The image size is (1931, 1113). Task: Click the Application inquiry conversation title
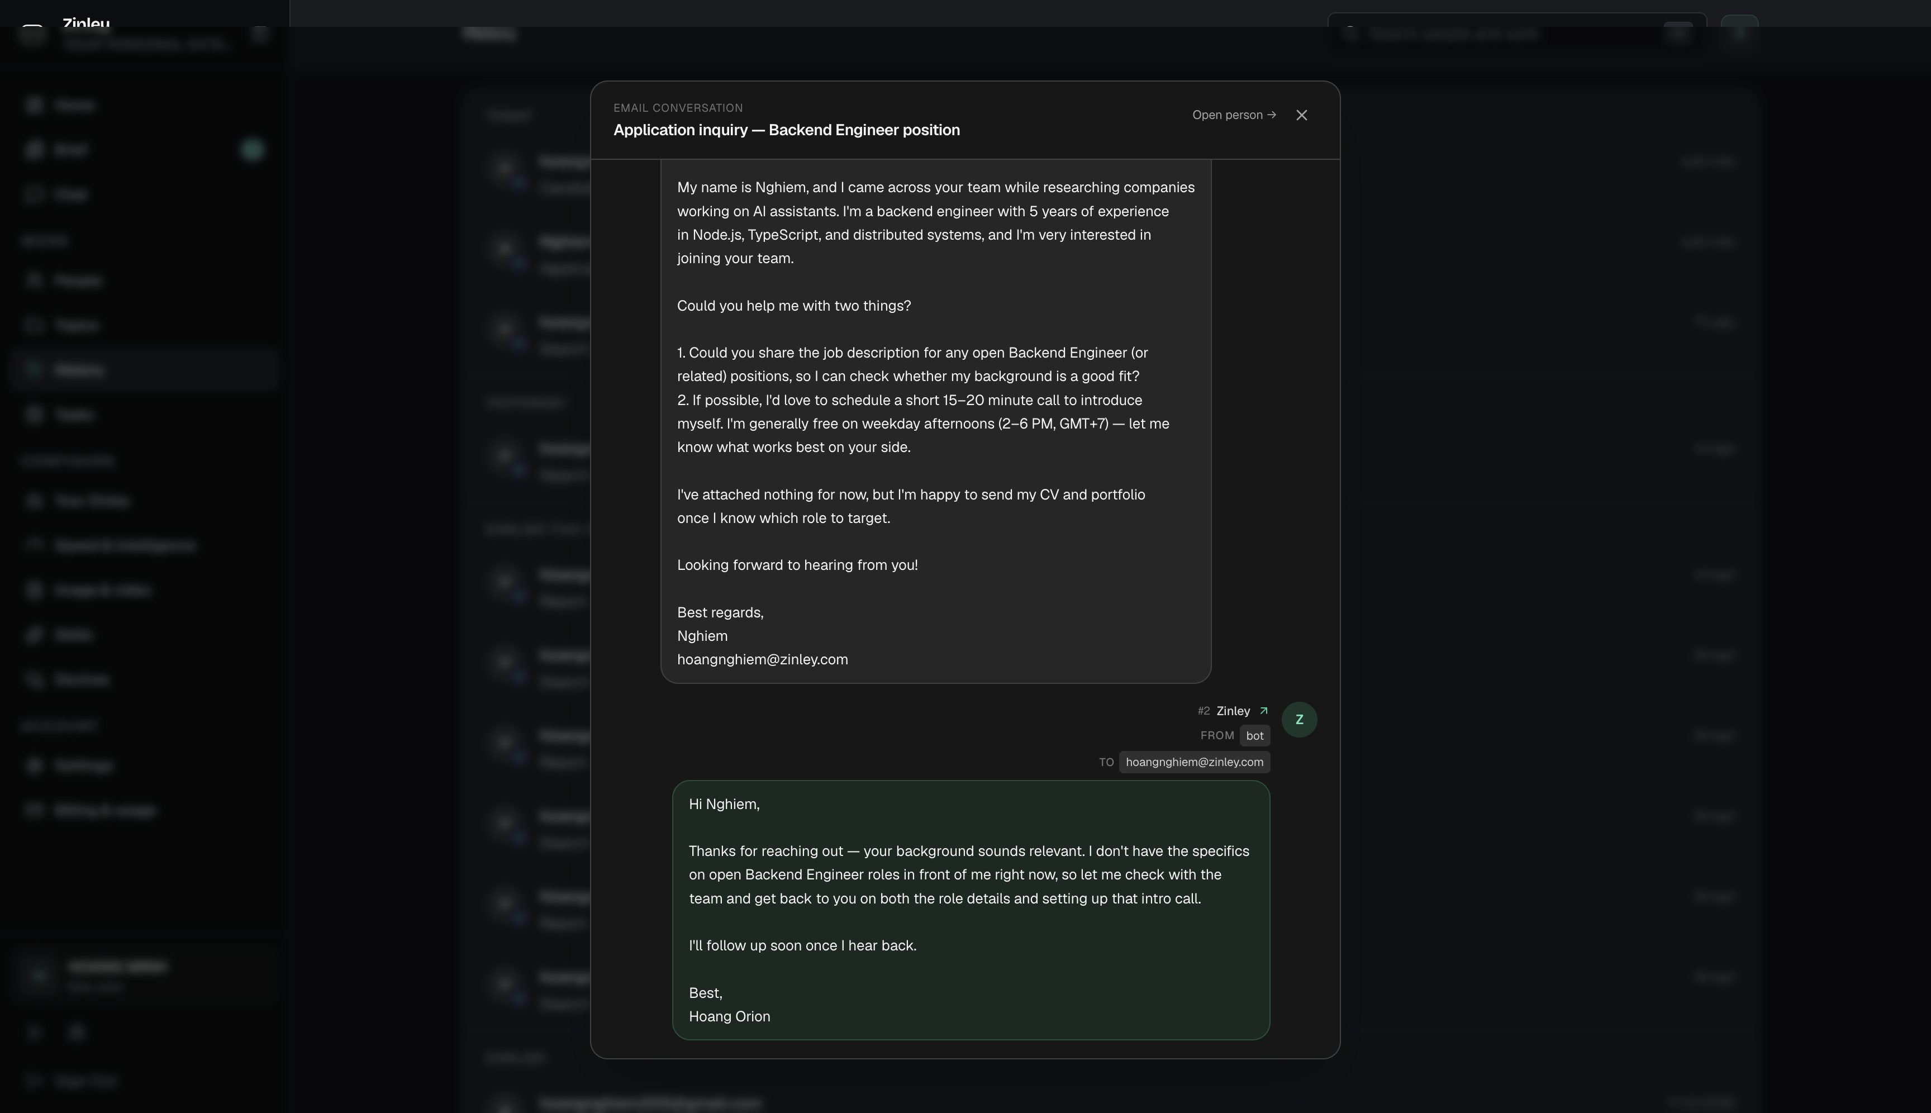(786, 130)
